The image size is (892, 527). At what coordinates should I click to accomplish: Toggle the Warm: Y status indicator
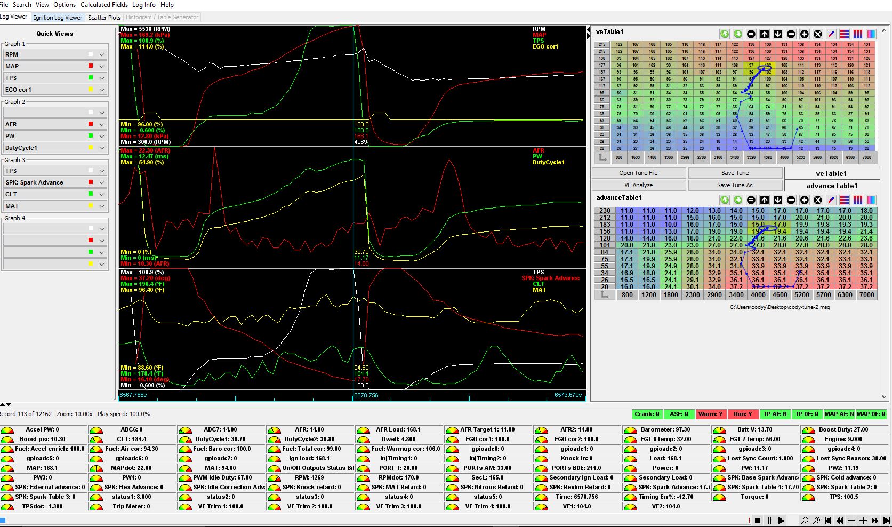(711, 414)
